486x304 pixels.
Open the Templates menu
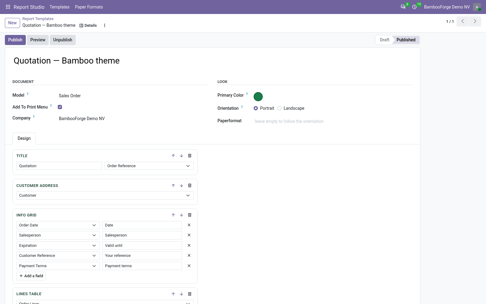pos(60,7)
